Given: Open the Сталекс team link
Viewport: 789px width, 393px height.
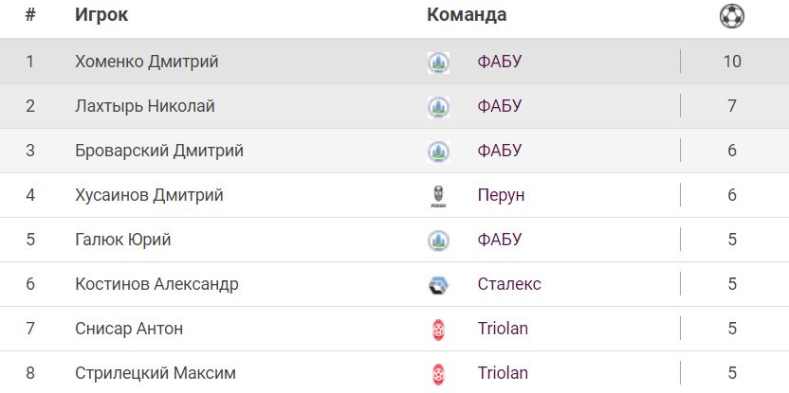Looking at the screenshot, I should pos(509,285).
